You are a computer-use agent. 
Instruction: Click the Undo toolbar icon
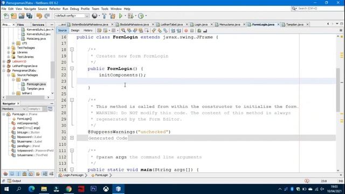39,16
